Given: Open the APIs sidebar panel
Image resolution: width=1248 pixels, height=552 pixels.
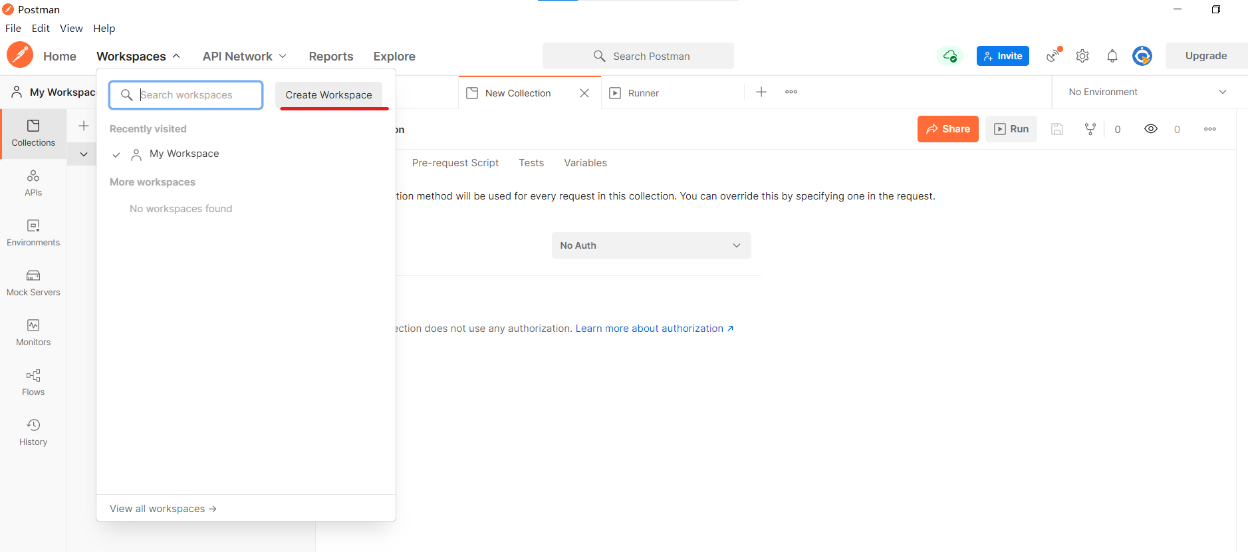Looking at the screenshot, I should [33, 183].
